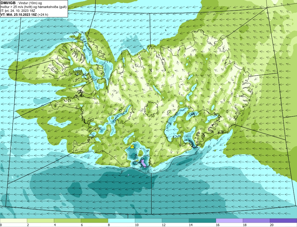Click the DMI/IGB title text
Screen dimensions: 297x227
click(8, 3)
